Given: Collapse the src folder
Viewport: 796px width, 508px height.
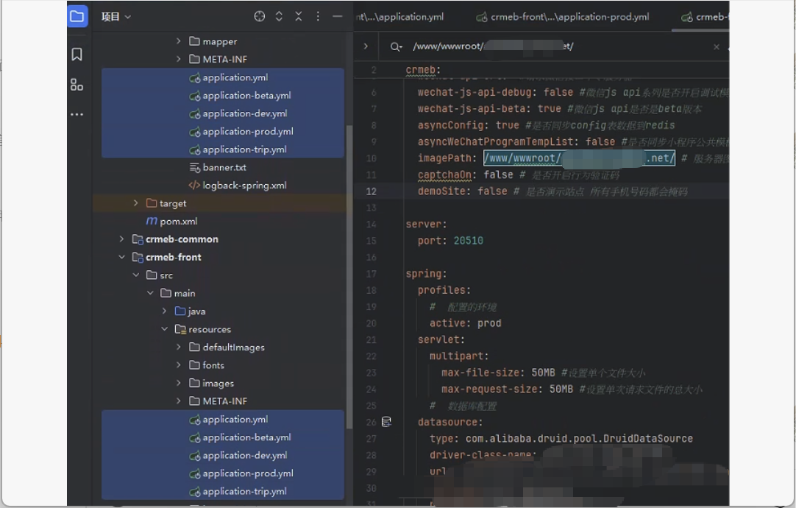Looking at the screenshot, I should pyautogui.click(x=135, y=275).
